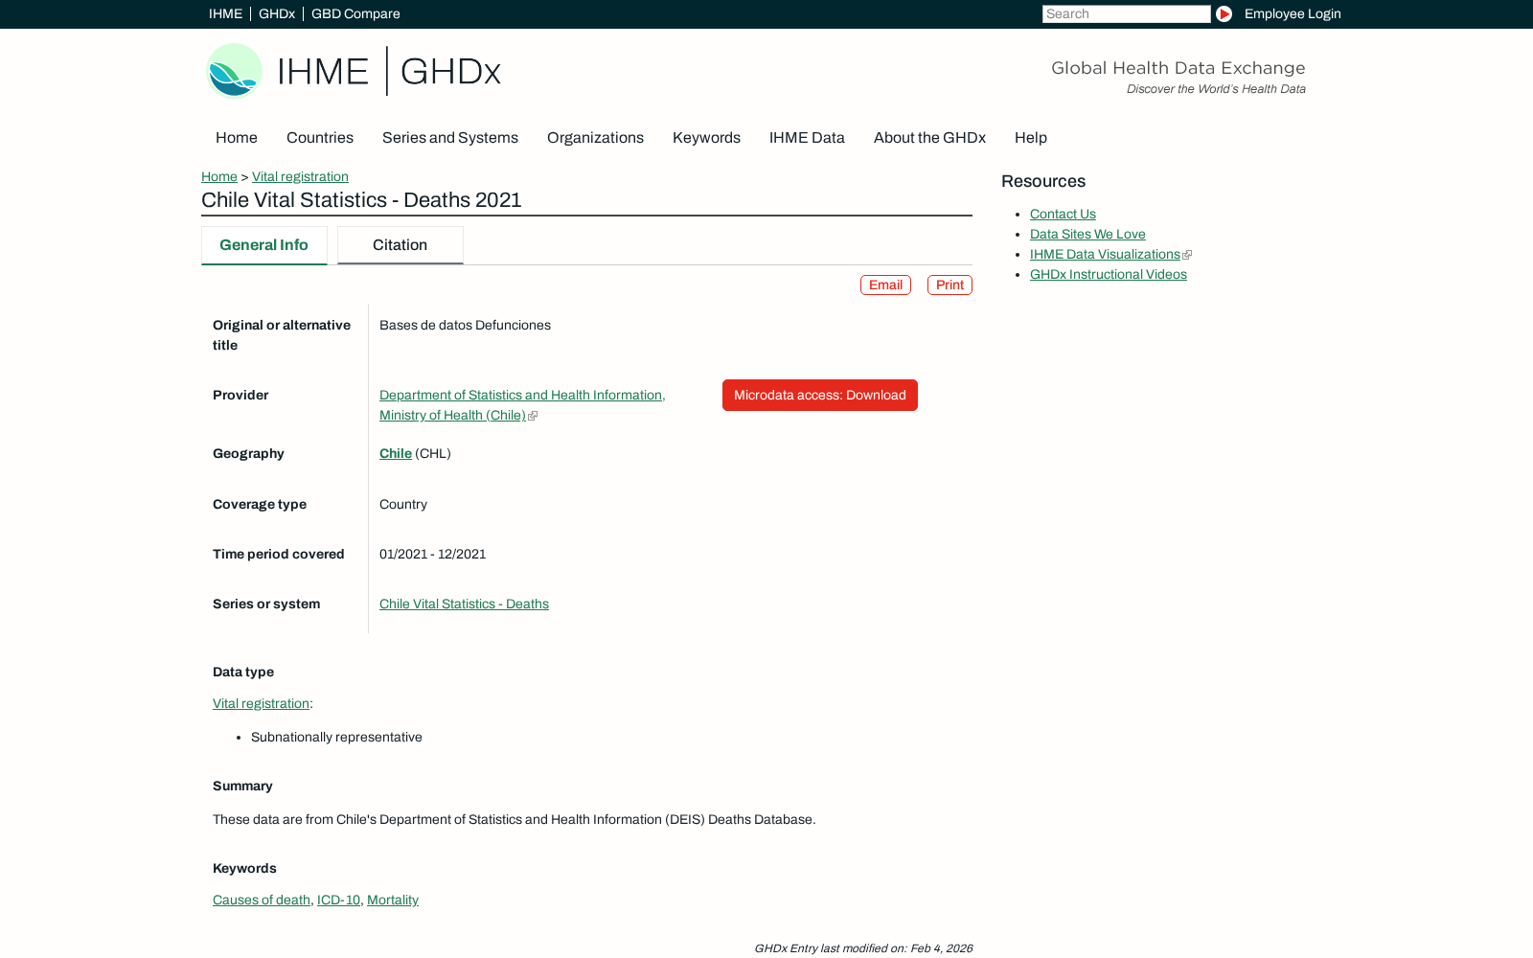Focus the Search input field
This screenshot has height=958, width=1533.
(x=1126, y=13)
